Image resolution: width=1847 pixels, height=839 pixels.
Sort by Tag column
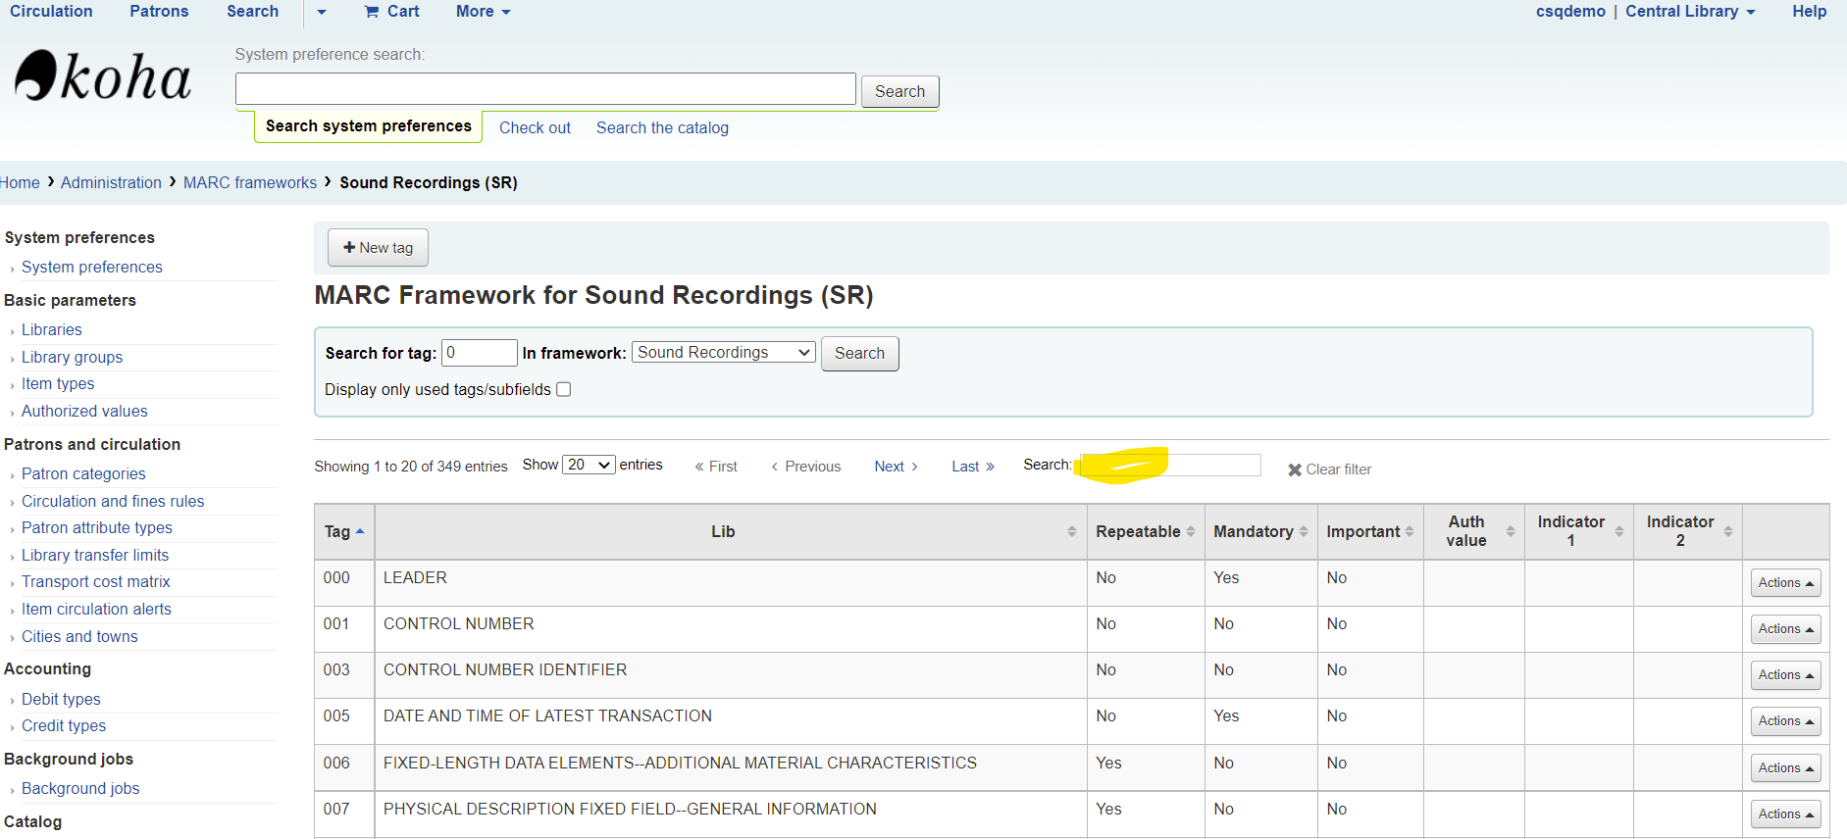(x=344, y=531)
